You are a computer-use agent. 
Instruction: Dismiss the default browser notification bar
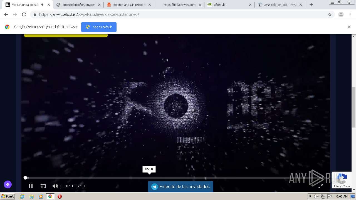point(349,27)
